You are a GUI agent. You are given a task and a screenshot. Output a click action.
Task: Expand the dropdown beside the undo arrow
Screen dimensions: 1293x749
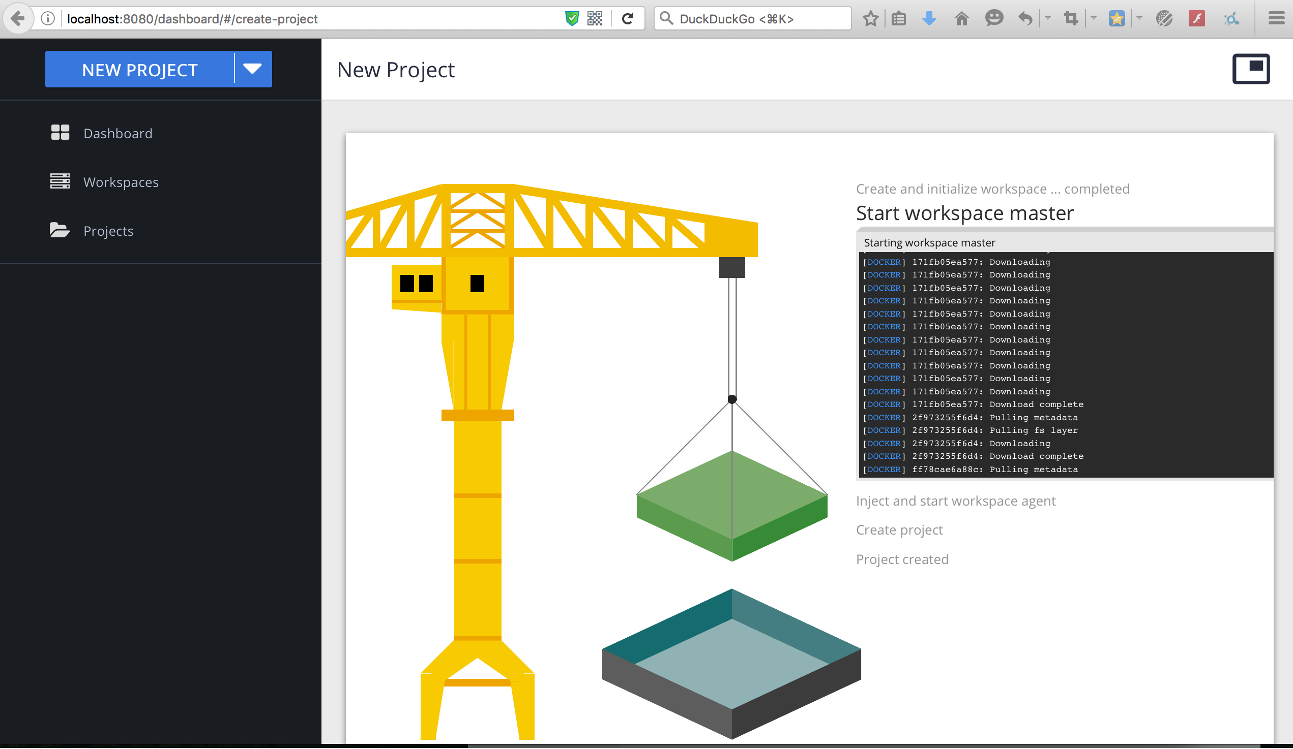[x=1048, y=19]
